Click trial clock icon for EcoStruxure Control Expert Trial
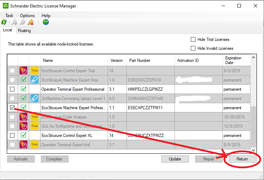This screenshot has height=180, width=264. point(23,70)
